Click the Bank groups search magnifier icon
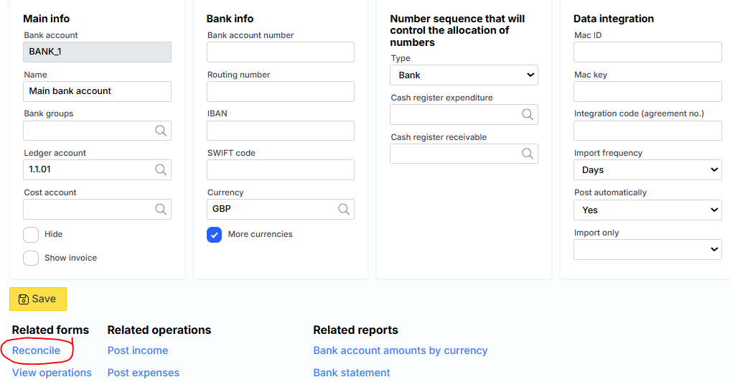Screen dimensions: 730x382 pos(161,131)
